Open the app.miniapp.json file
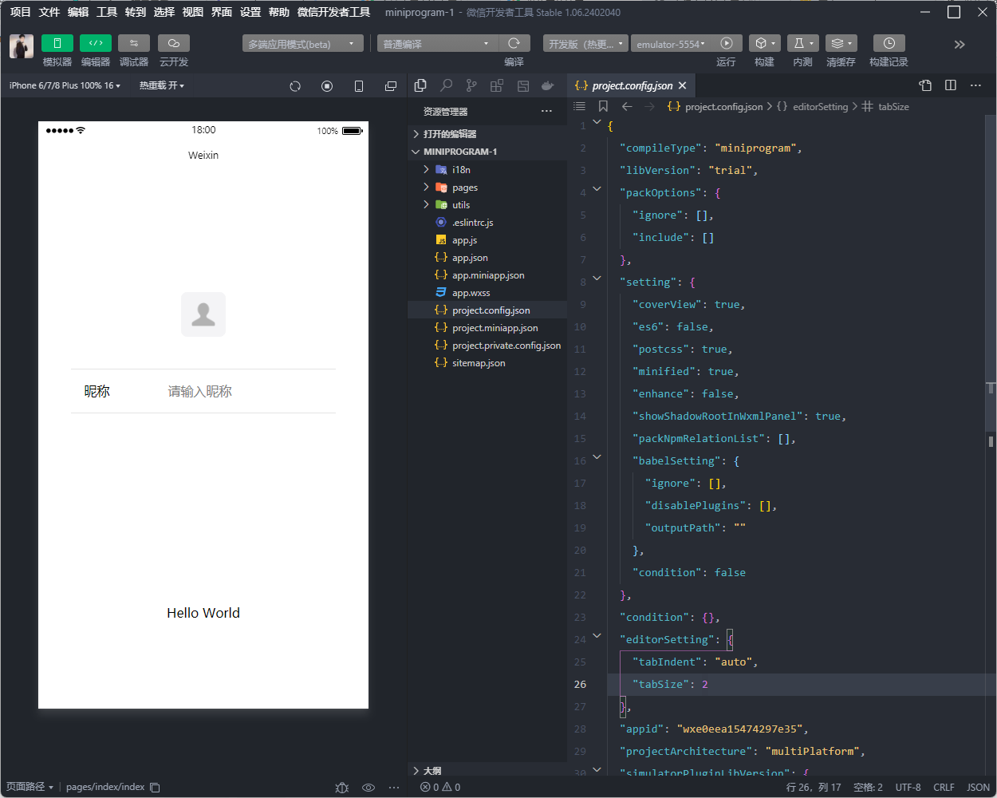The image size is (997, 798). [x=487, y=275]
